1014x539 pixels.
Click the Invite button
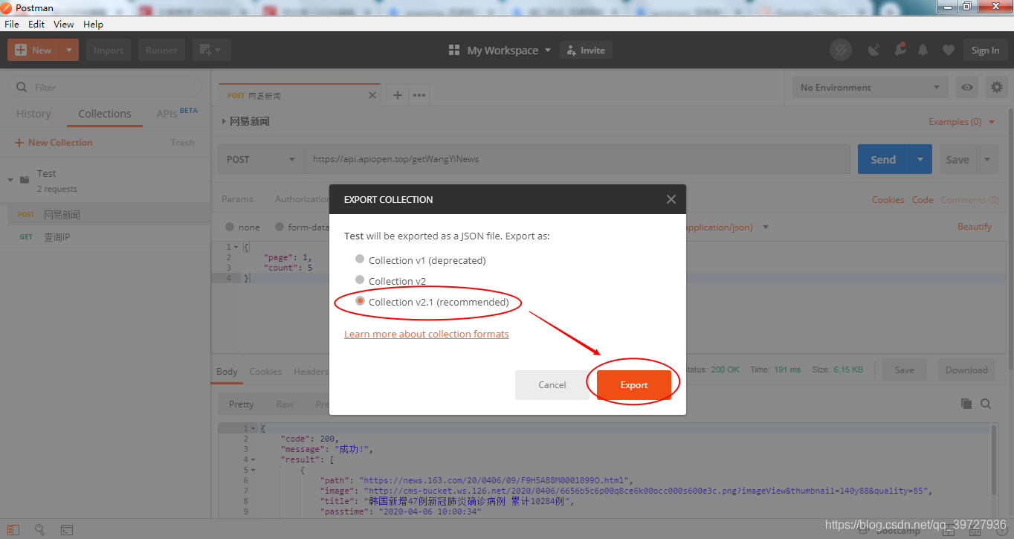pyautogui.click(x=586, y=50)
